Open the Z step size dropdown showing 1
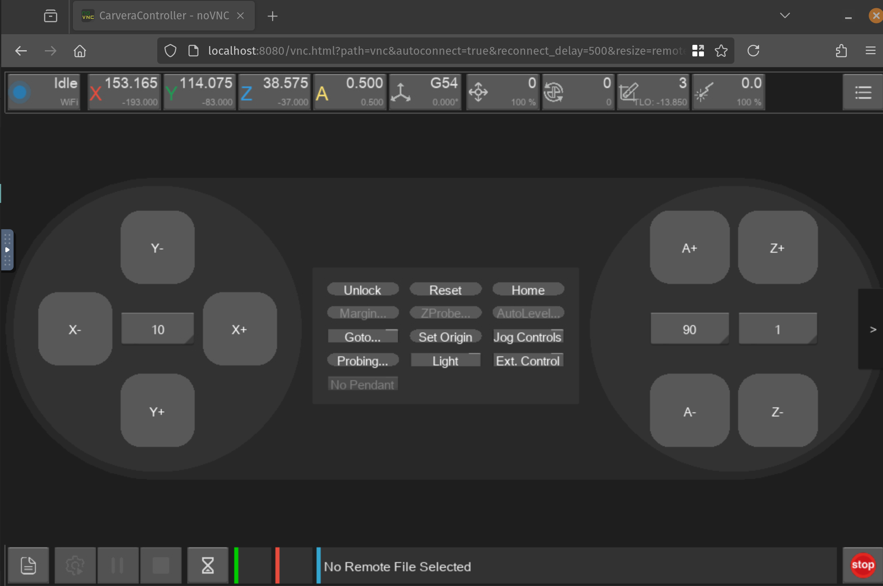 pyautogui.click(x=777, y=329)
